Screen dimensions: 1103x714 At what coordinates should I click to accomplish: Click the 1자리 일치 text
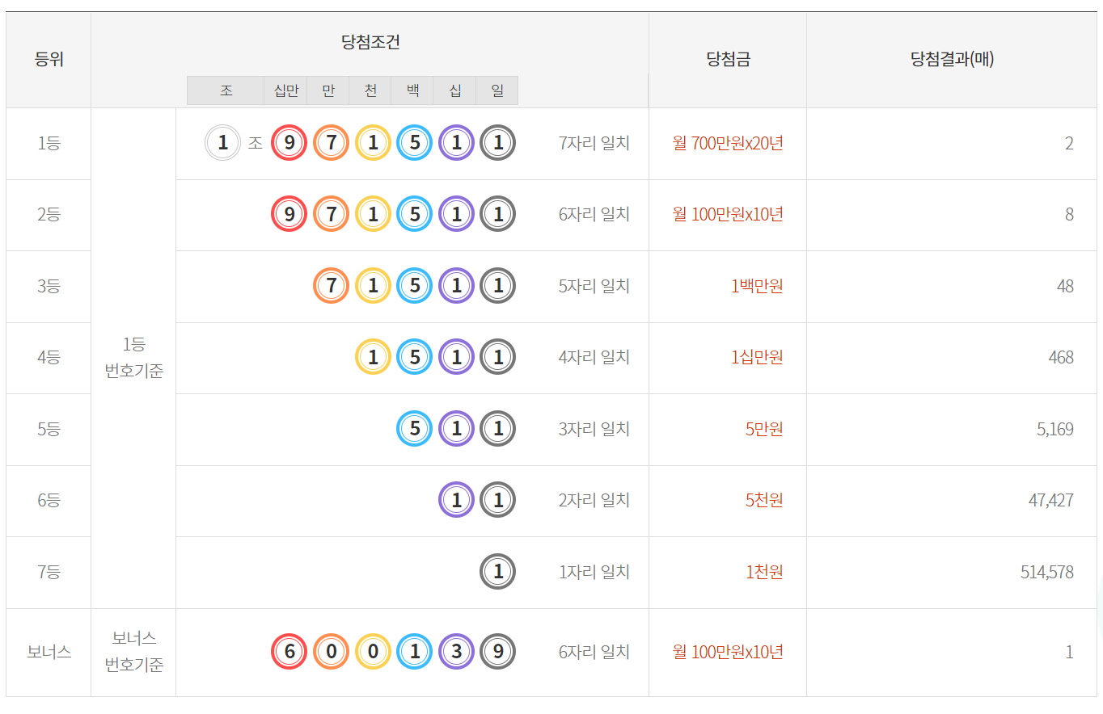pos(594,573)
